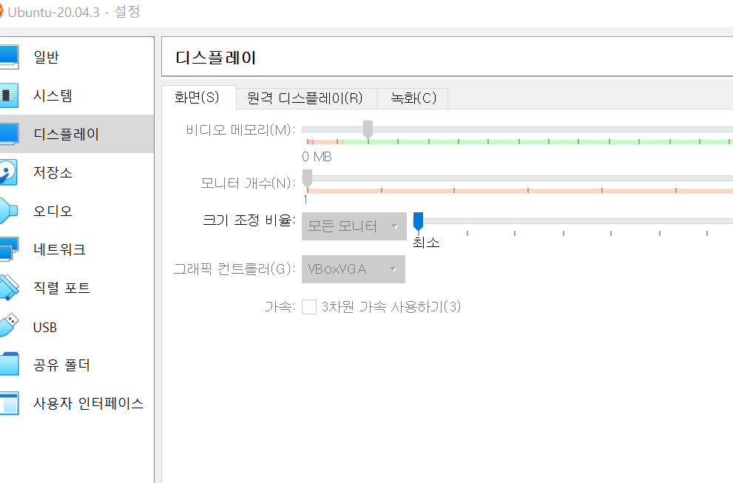This screenshot has height=483, width=733.
Task: Click the 오디오 speaker icon
Action: [8, 210]
